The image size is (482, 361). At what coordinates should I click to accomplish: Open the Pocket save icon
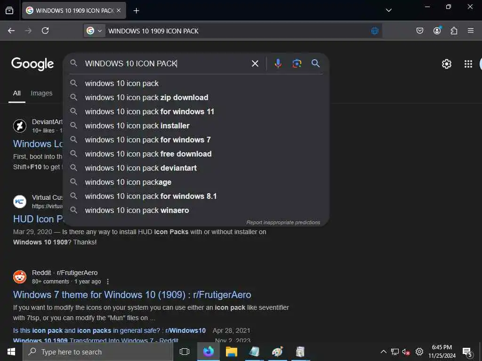[x=419, y=31]
